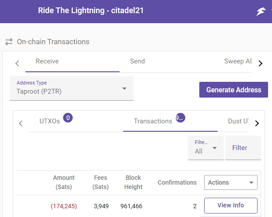Screen dimensions: 272x217
Task: Click the Address Type dropdown arrow
Action: pyautogui.click(x=124, y=88)
